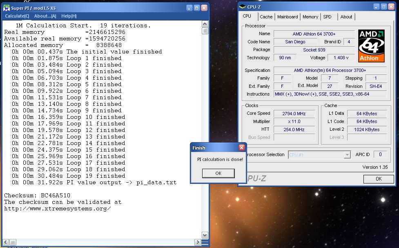Click the Multiplier value x 11.0
Screen dimensions: 399x248
[x=294, y=121]
